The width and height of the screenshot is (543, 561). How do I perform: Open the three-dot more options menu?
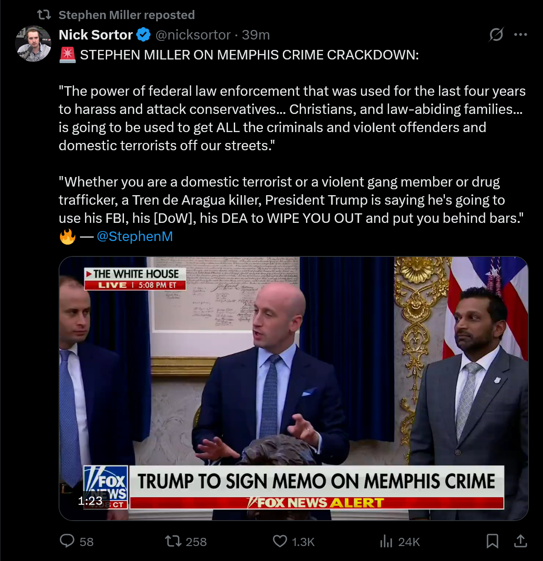tap(520, 34)
